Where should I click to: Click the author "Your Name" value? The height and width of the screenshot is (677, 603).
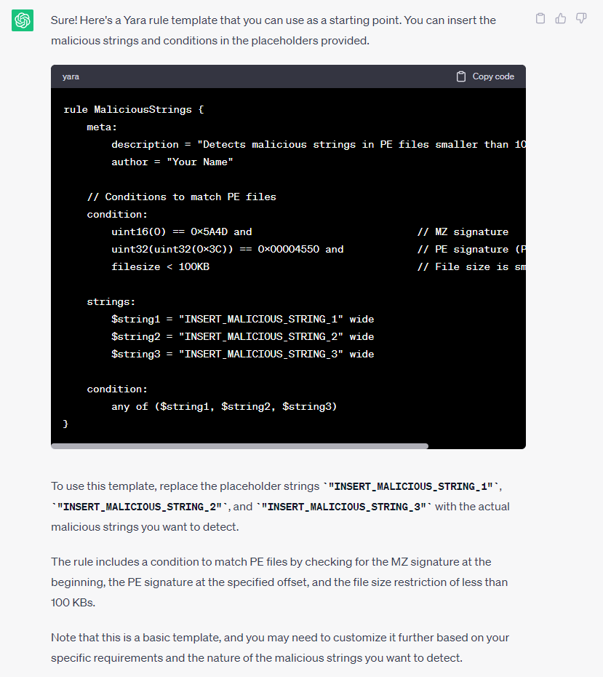tap(201, 162)
